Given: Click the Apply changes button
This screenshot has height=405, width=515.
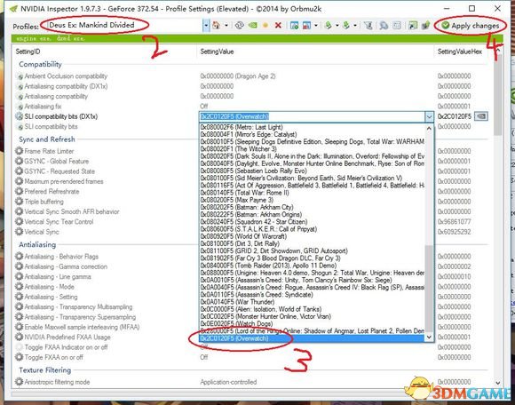Looking at the screenshot, I should (x=471, y=25).
